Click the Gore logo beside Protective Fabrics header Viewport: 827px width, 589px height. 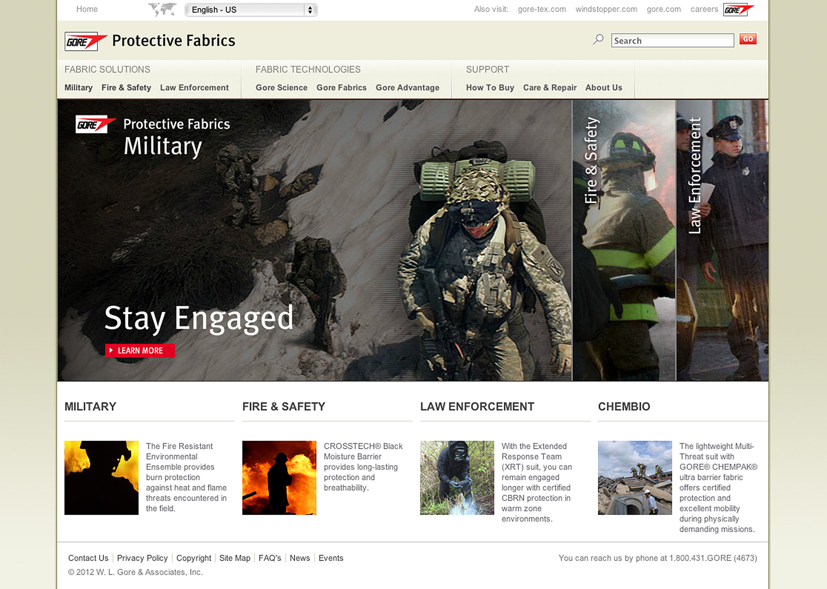click(x=86, y=41)
